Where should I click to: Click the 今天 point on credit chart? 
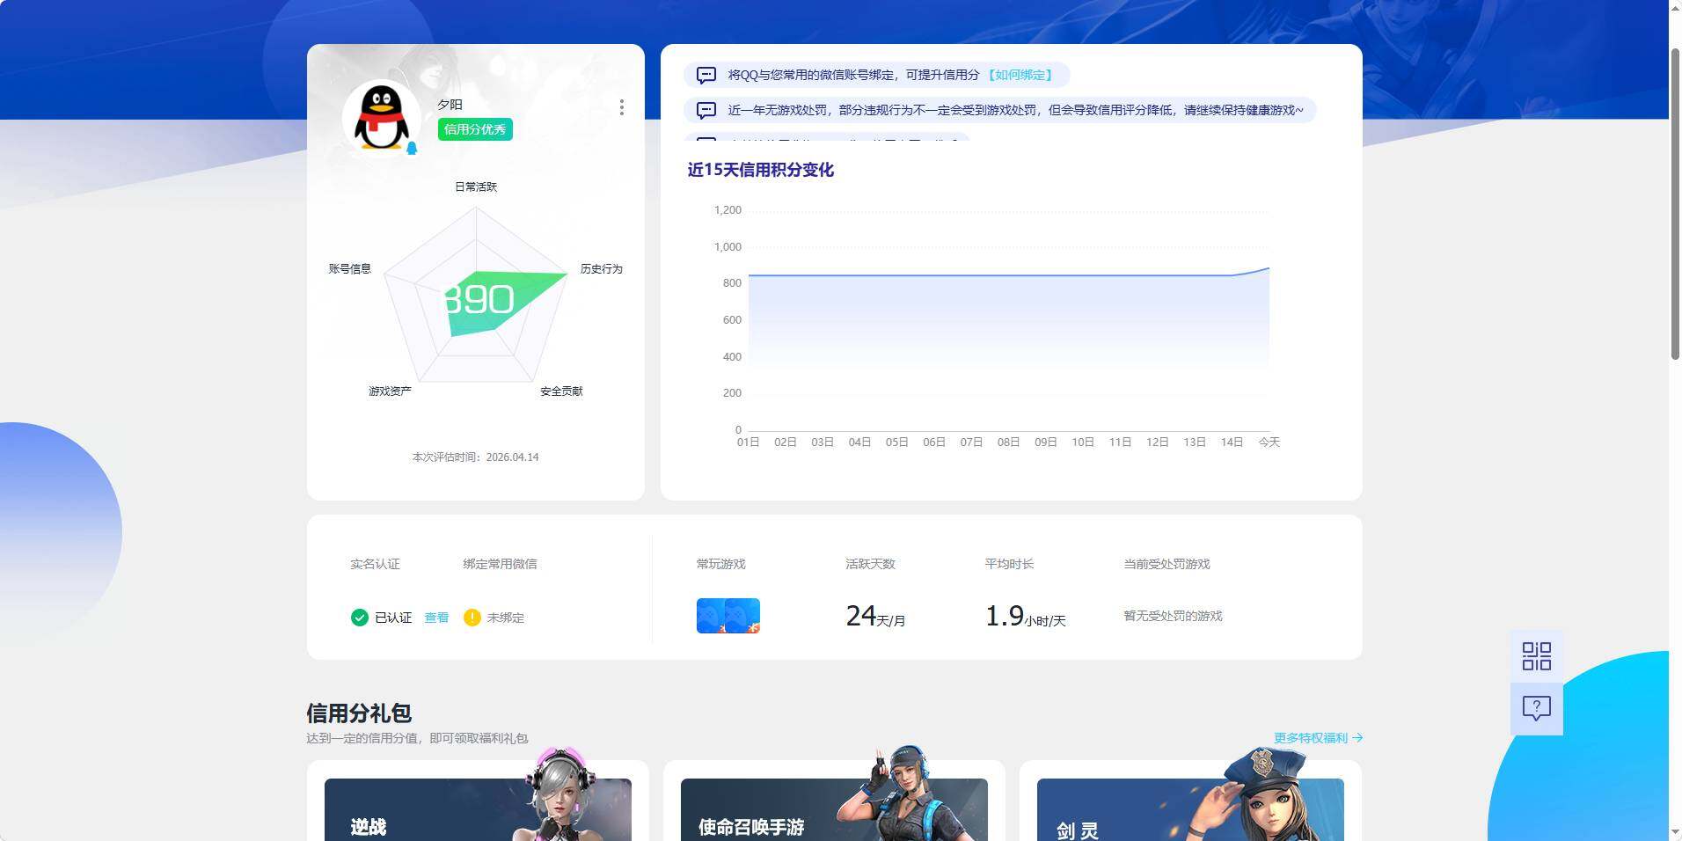pos(1269,267)
